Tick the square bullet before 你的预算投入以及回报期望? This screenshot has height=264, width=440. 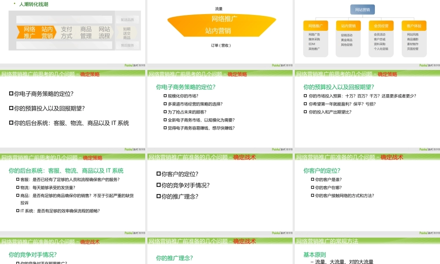tap(11, 108)
